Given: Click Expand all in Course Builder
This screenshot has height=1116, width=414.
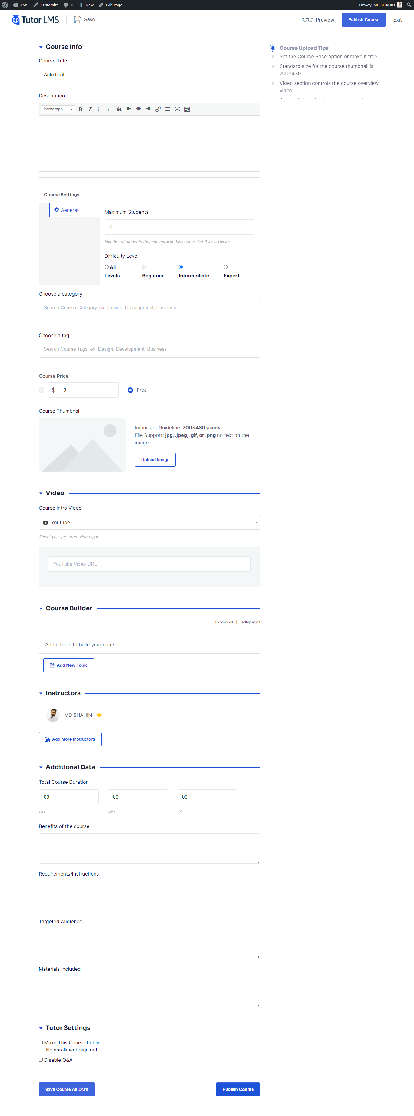Looking at the screenshot, I should [224, 622].
